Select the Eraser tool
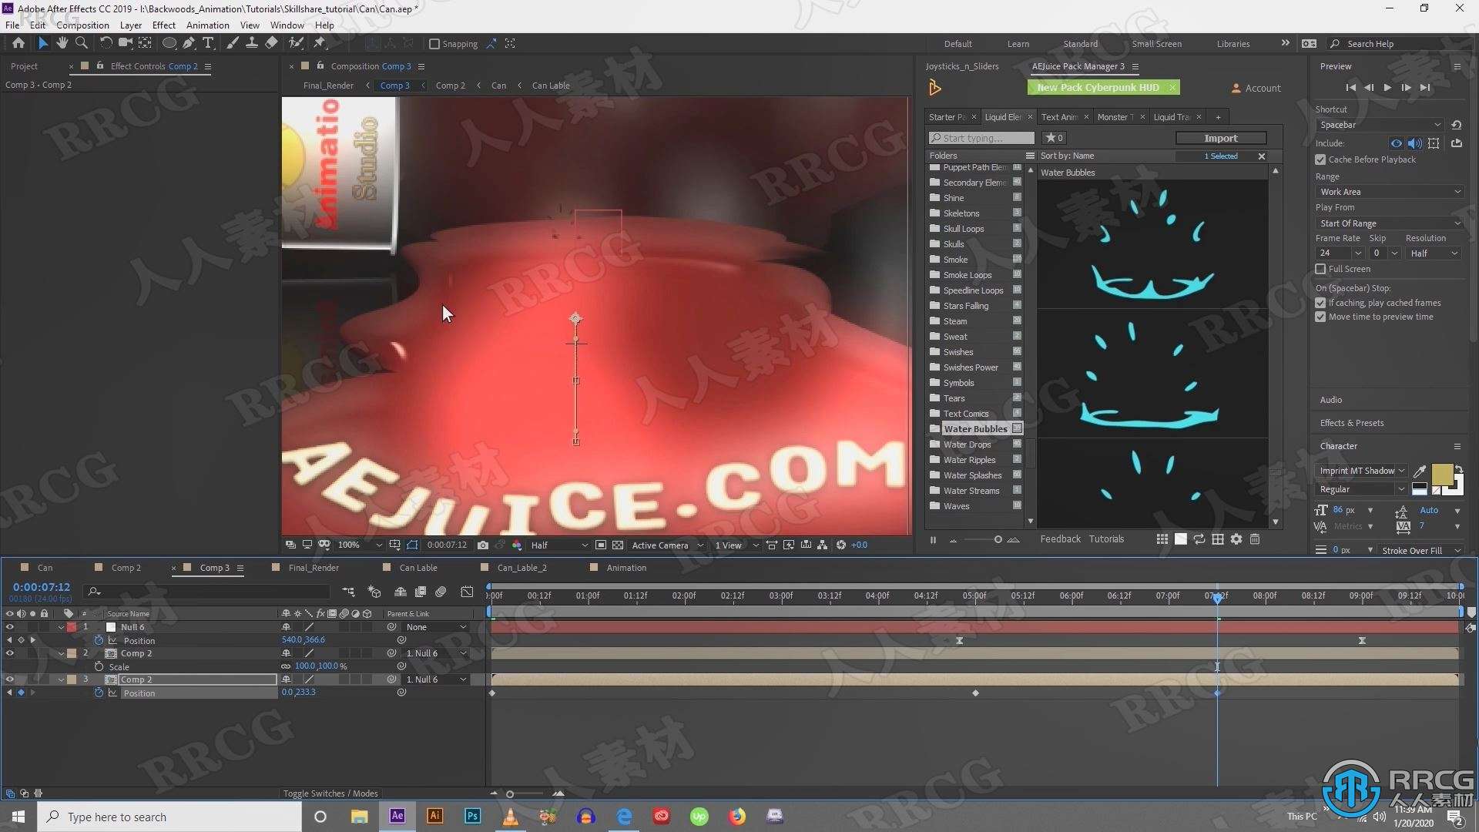The image size is (1479, 832). point(271,43)
